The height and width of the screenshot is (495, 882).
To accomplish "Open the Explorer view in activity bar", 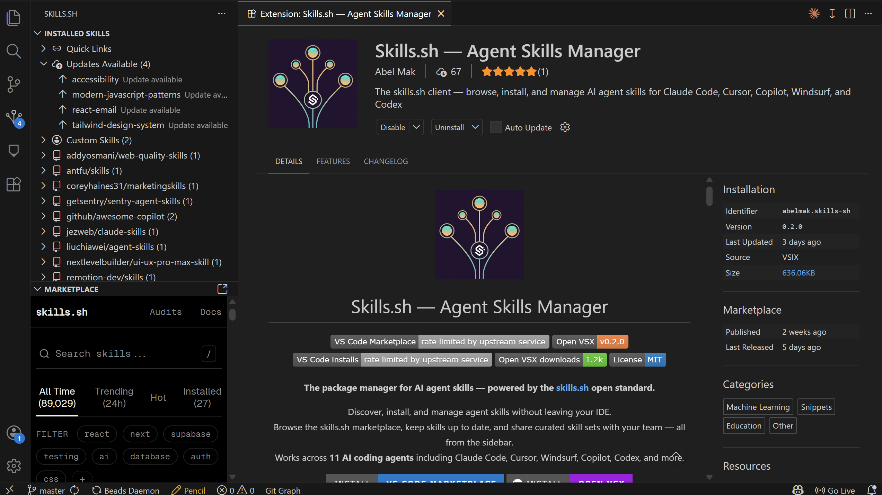I will click(x=14, y=17).
